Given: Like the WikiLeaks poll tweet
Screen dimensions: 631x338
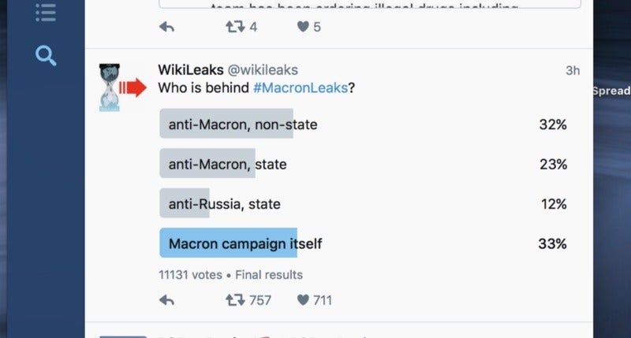Looking at the screenshot, I should 303,300.
